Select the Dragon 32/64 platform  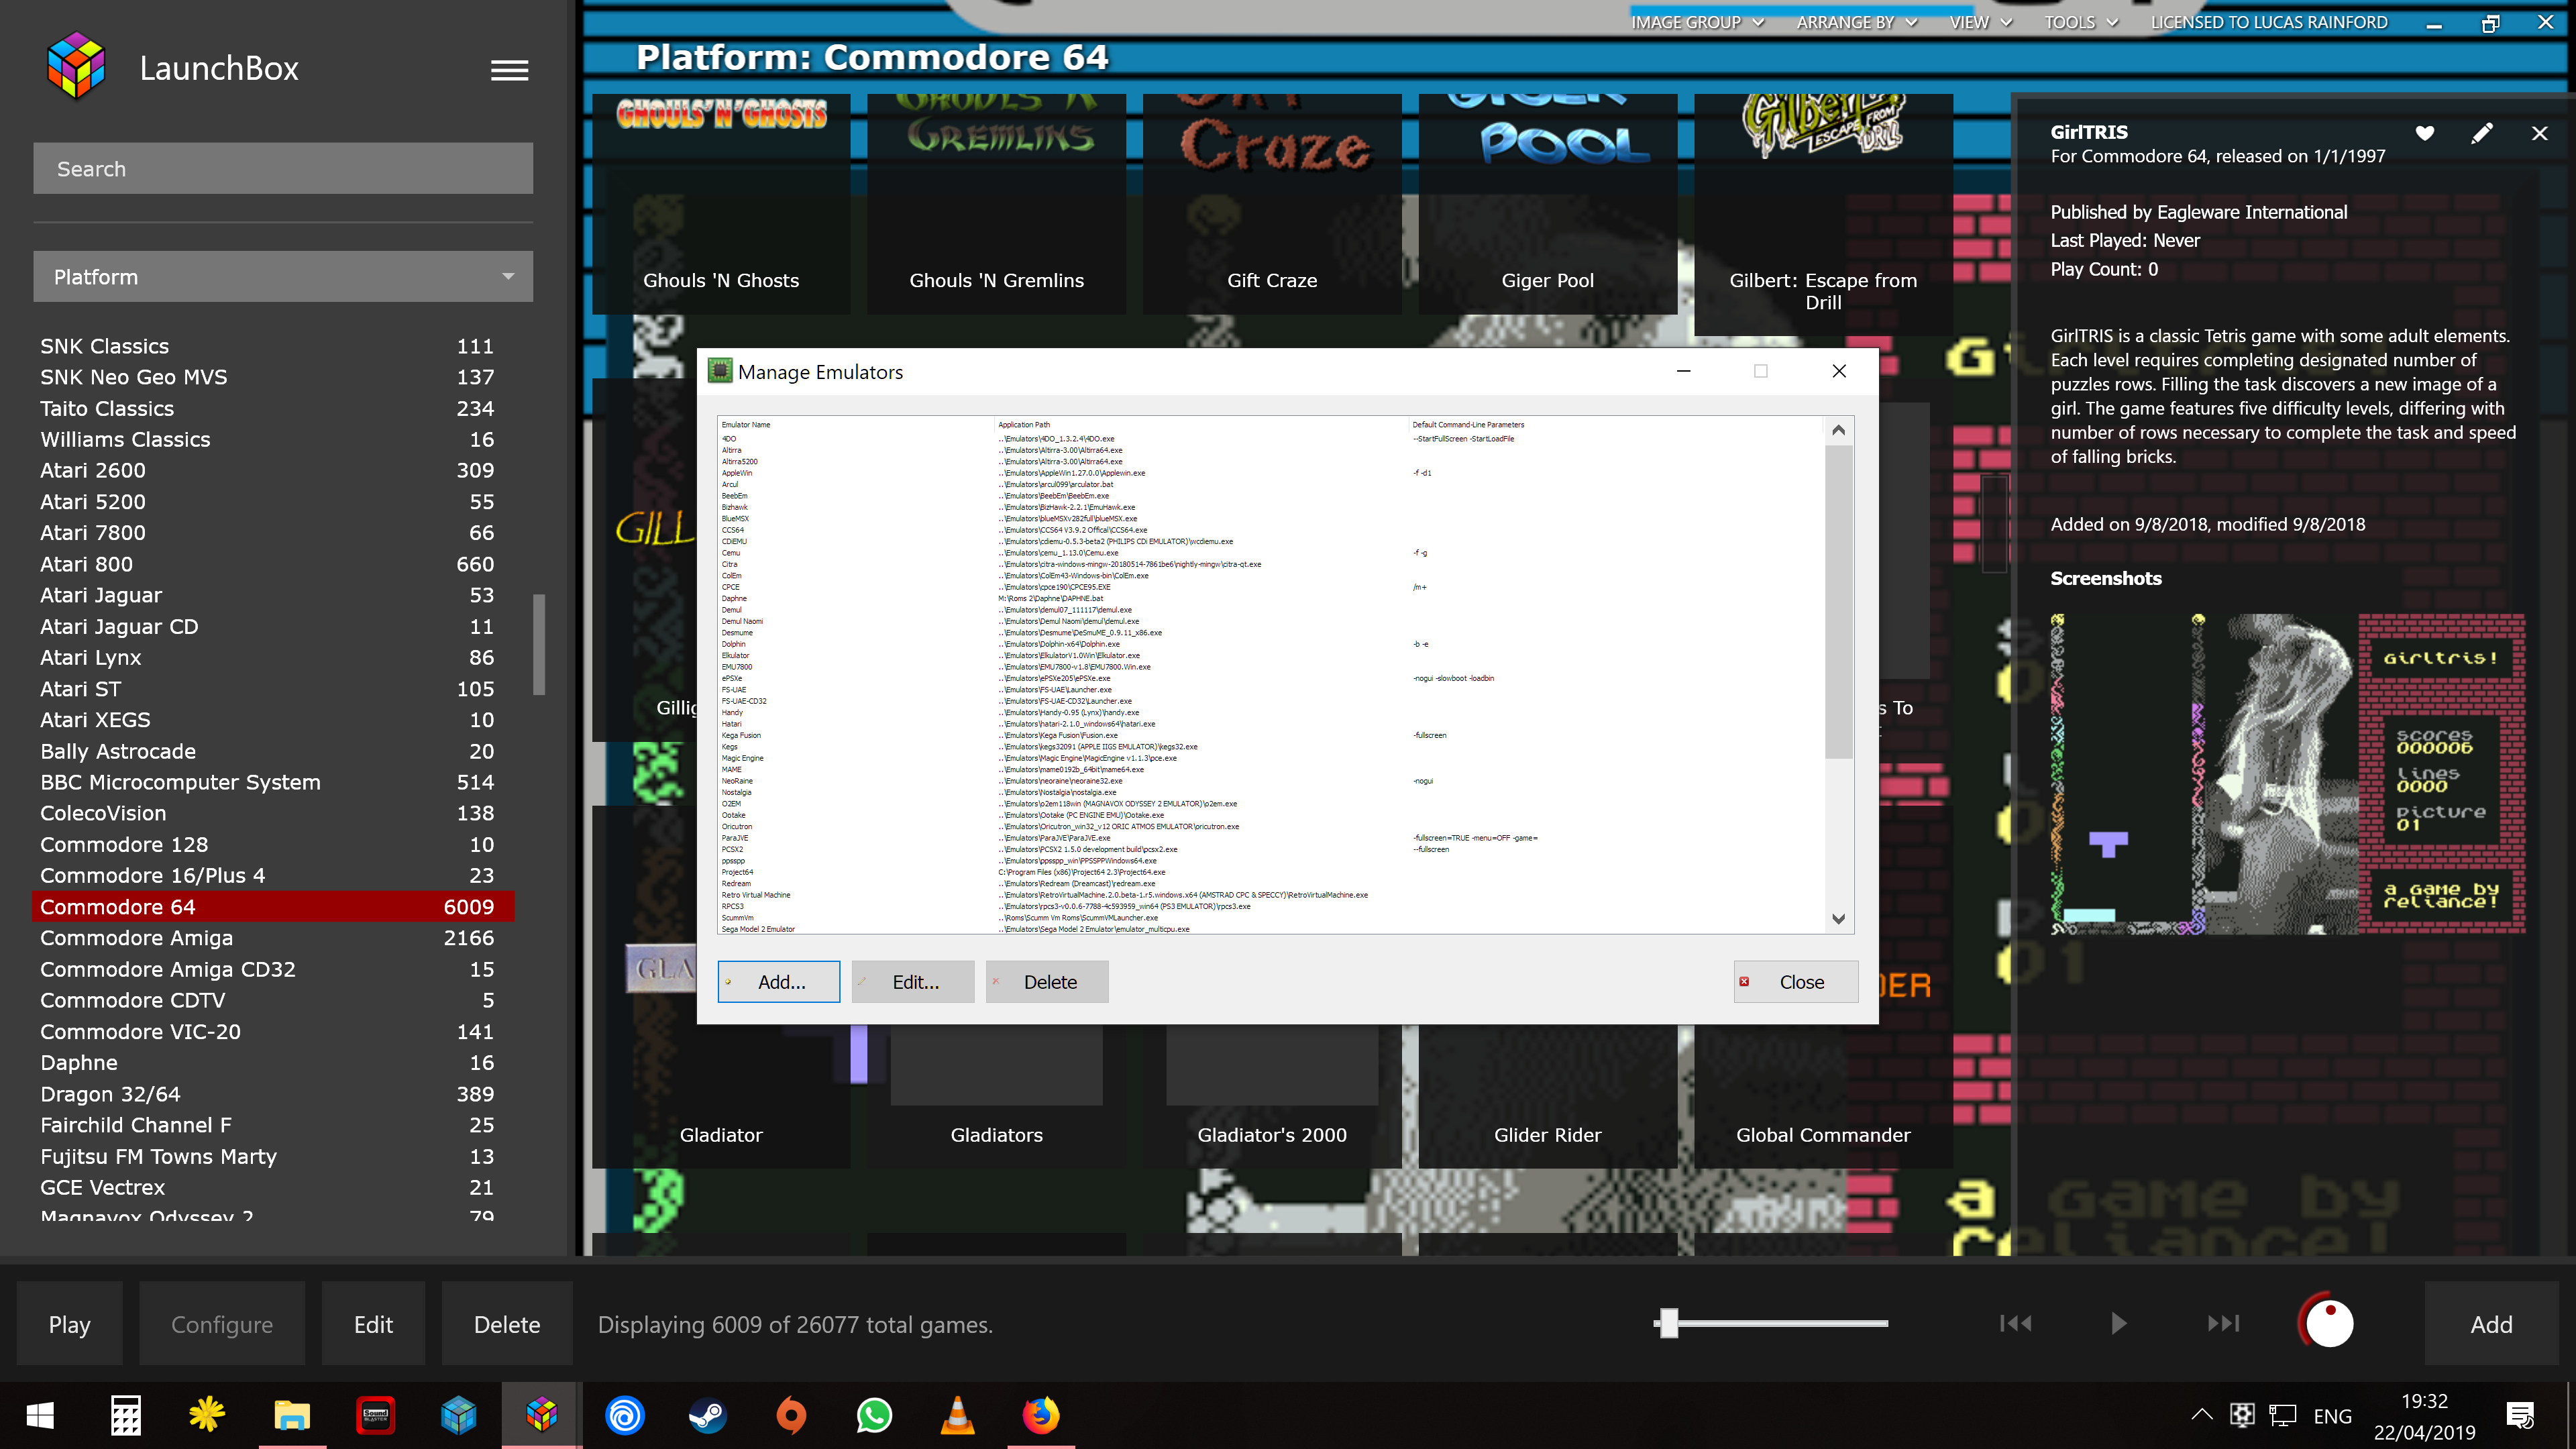(x=273, y=1094)
